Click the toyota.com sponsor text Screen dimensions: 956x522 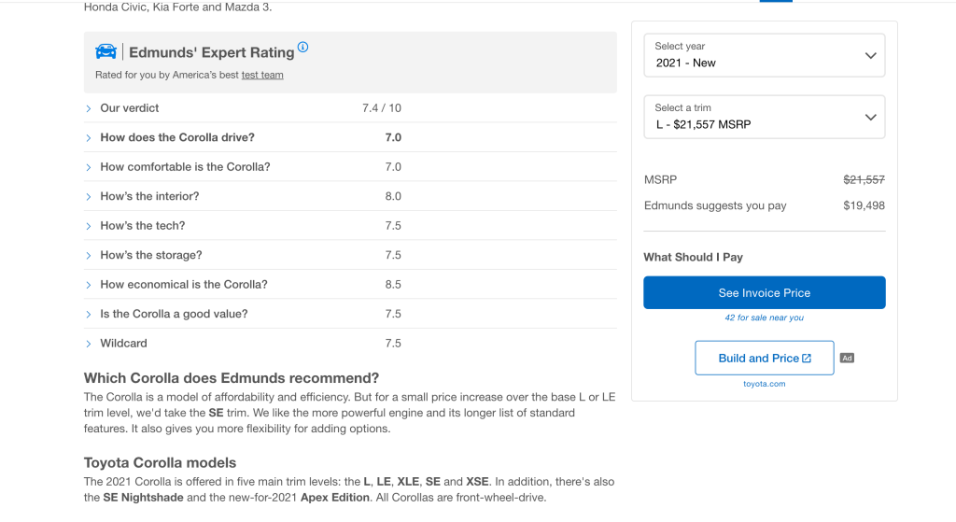[764, 384]
